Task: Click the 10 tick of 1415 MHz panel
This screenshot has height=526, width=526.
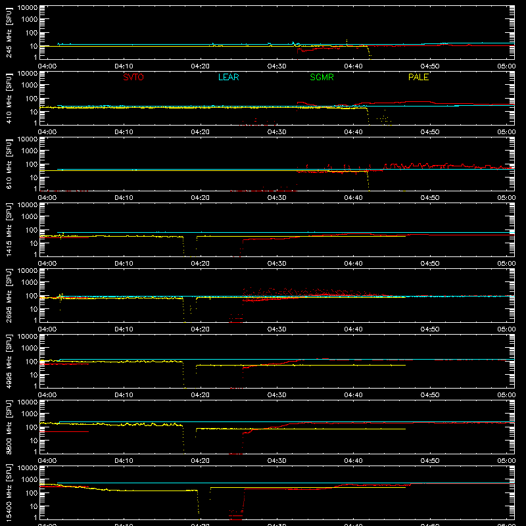Action: point(34,243)
